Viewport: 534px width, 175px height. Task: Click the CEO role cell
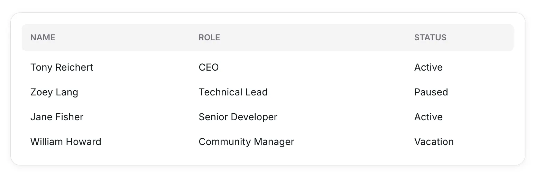(209, 67)
